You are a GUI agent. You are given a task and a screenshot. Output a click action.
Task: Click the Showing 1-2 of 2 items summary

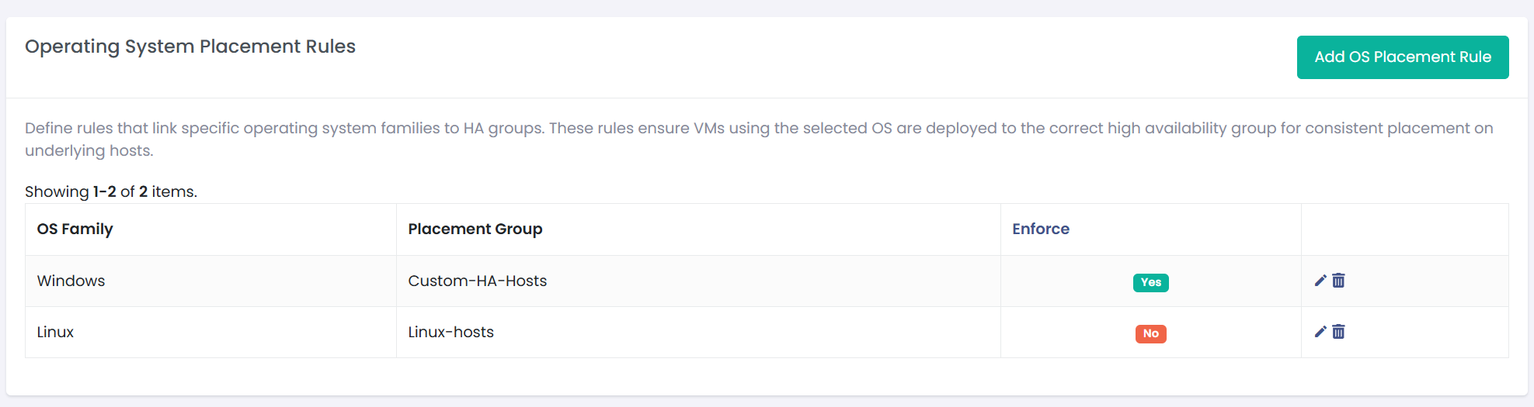111,191
